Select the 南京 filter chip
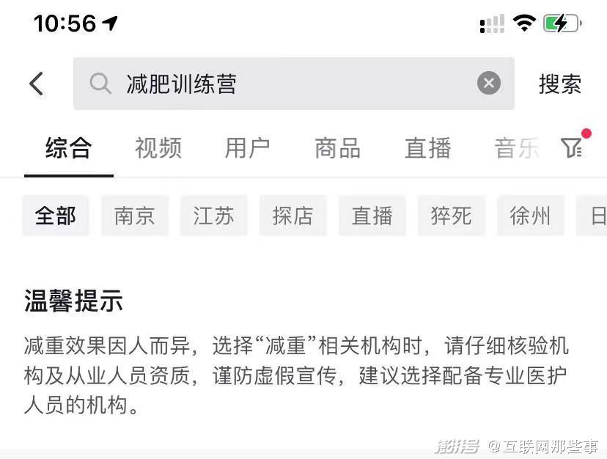The width and height of the screenshot is (607, 459). point(135,216)
